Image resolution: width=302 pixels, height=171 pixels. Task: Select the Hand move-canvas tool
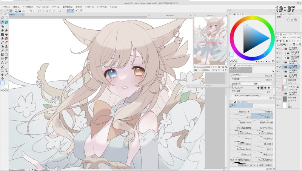coord(2,74)
